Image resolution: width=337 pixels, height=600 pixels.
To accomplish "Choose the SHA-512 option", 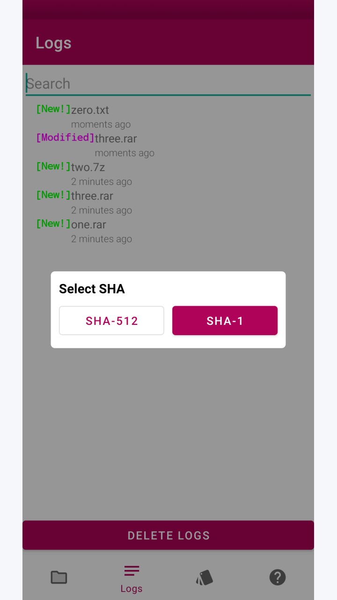I will [111, 321].
